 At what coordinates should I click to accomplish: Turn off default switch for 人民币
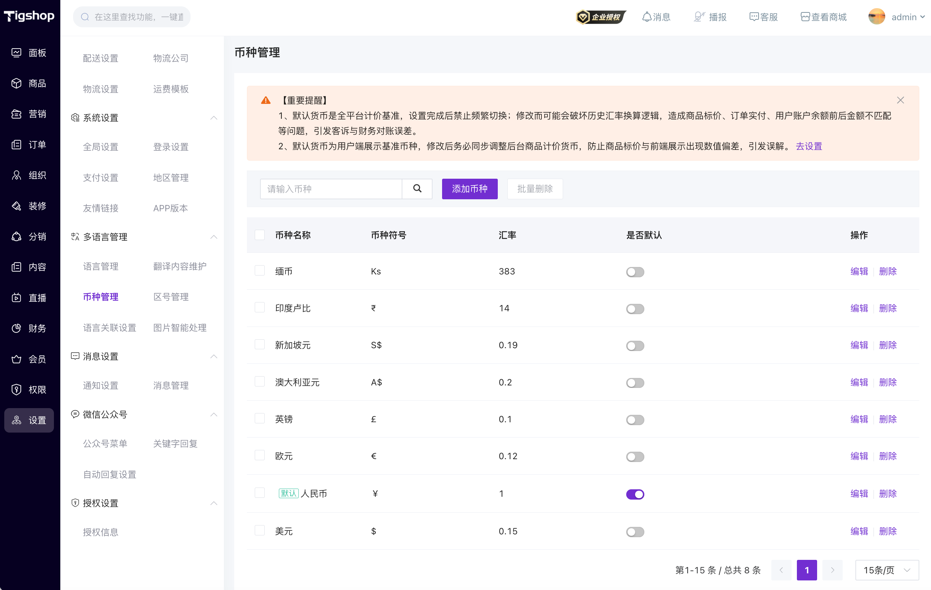pyautogui.click(x=635, y=494)
